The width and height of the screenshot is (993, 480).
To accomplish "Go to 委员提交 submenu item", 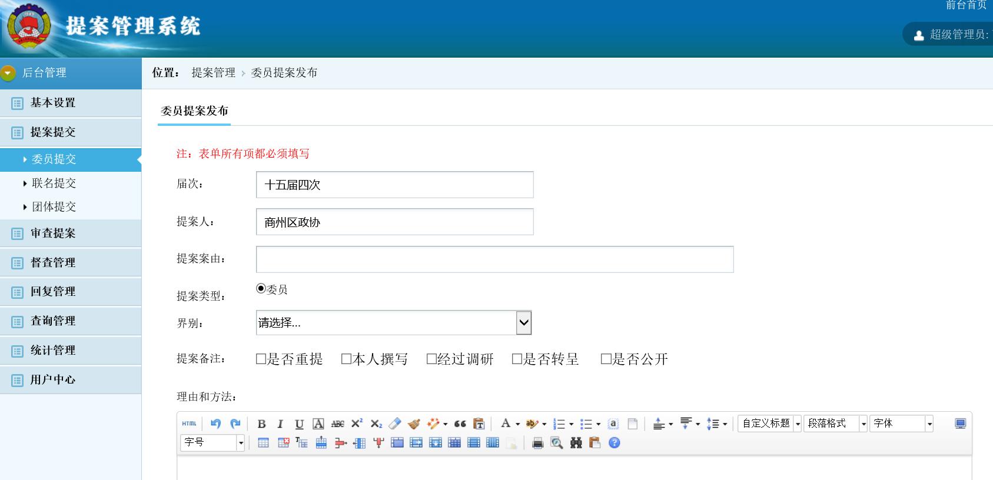I will tap(71, 159).
